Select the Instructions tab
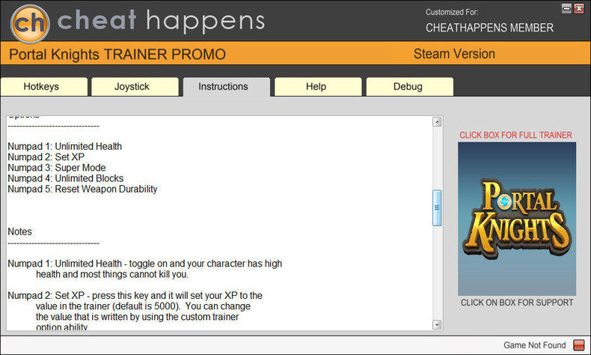This screenshot has width=591, height=355. click(x=227, y=87)
